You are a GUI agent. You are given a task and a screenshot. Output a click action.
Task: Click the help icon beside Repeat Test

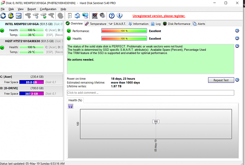tap(237, 80)
